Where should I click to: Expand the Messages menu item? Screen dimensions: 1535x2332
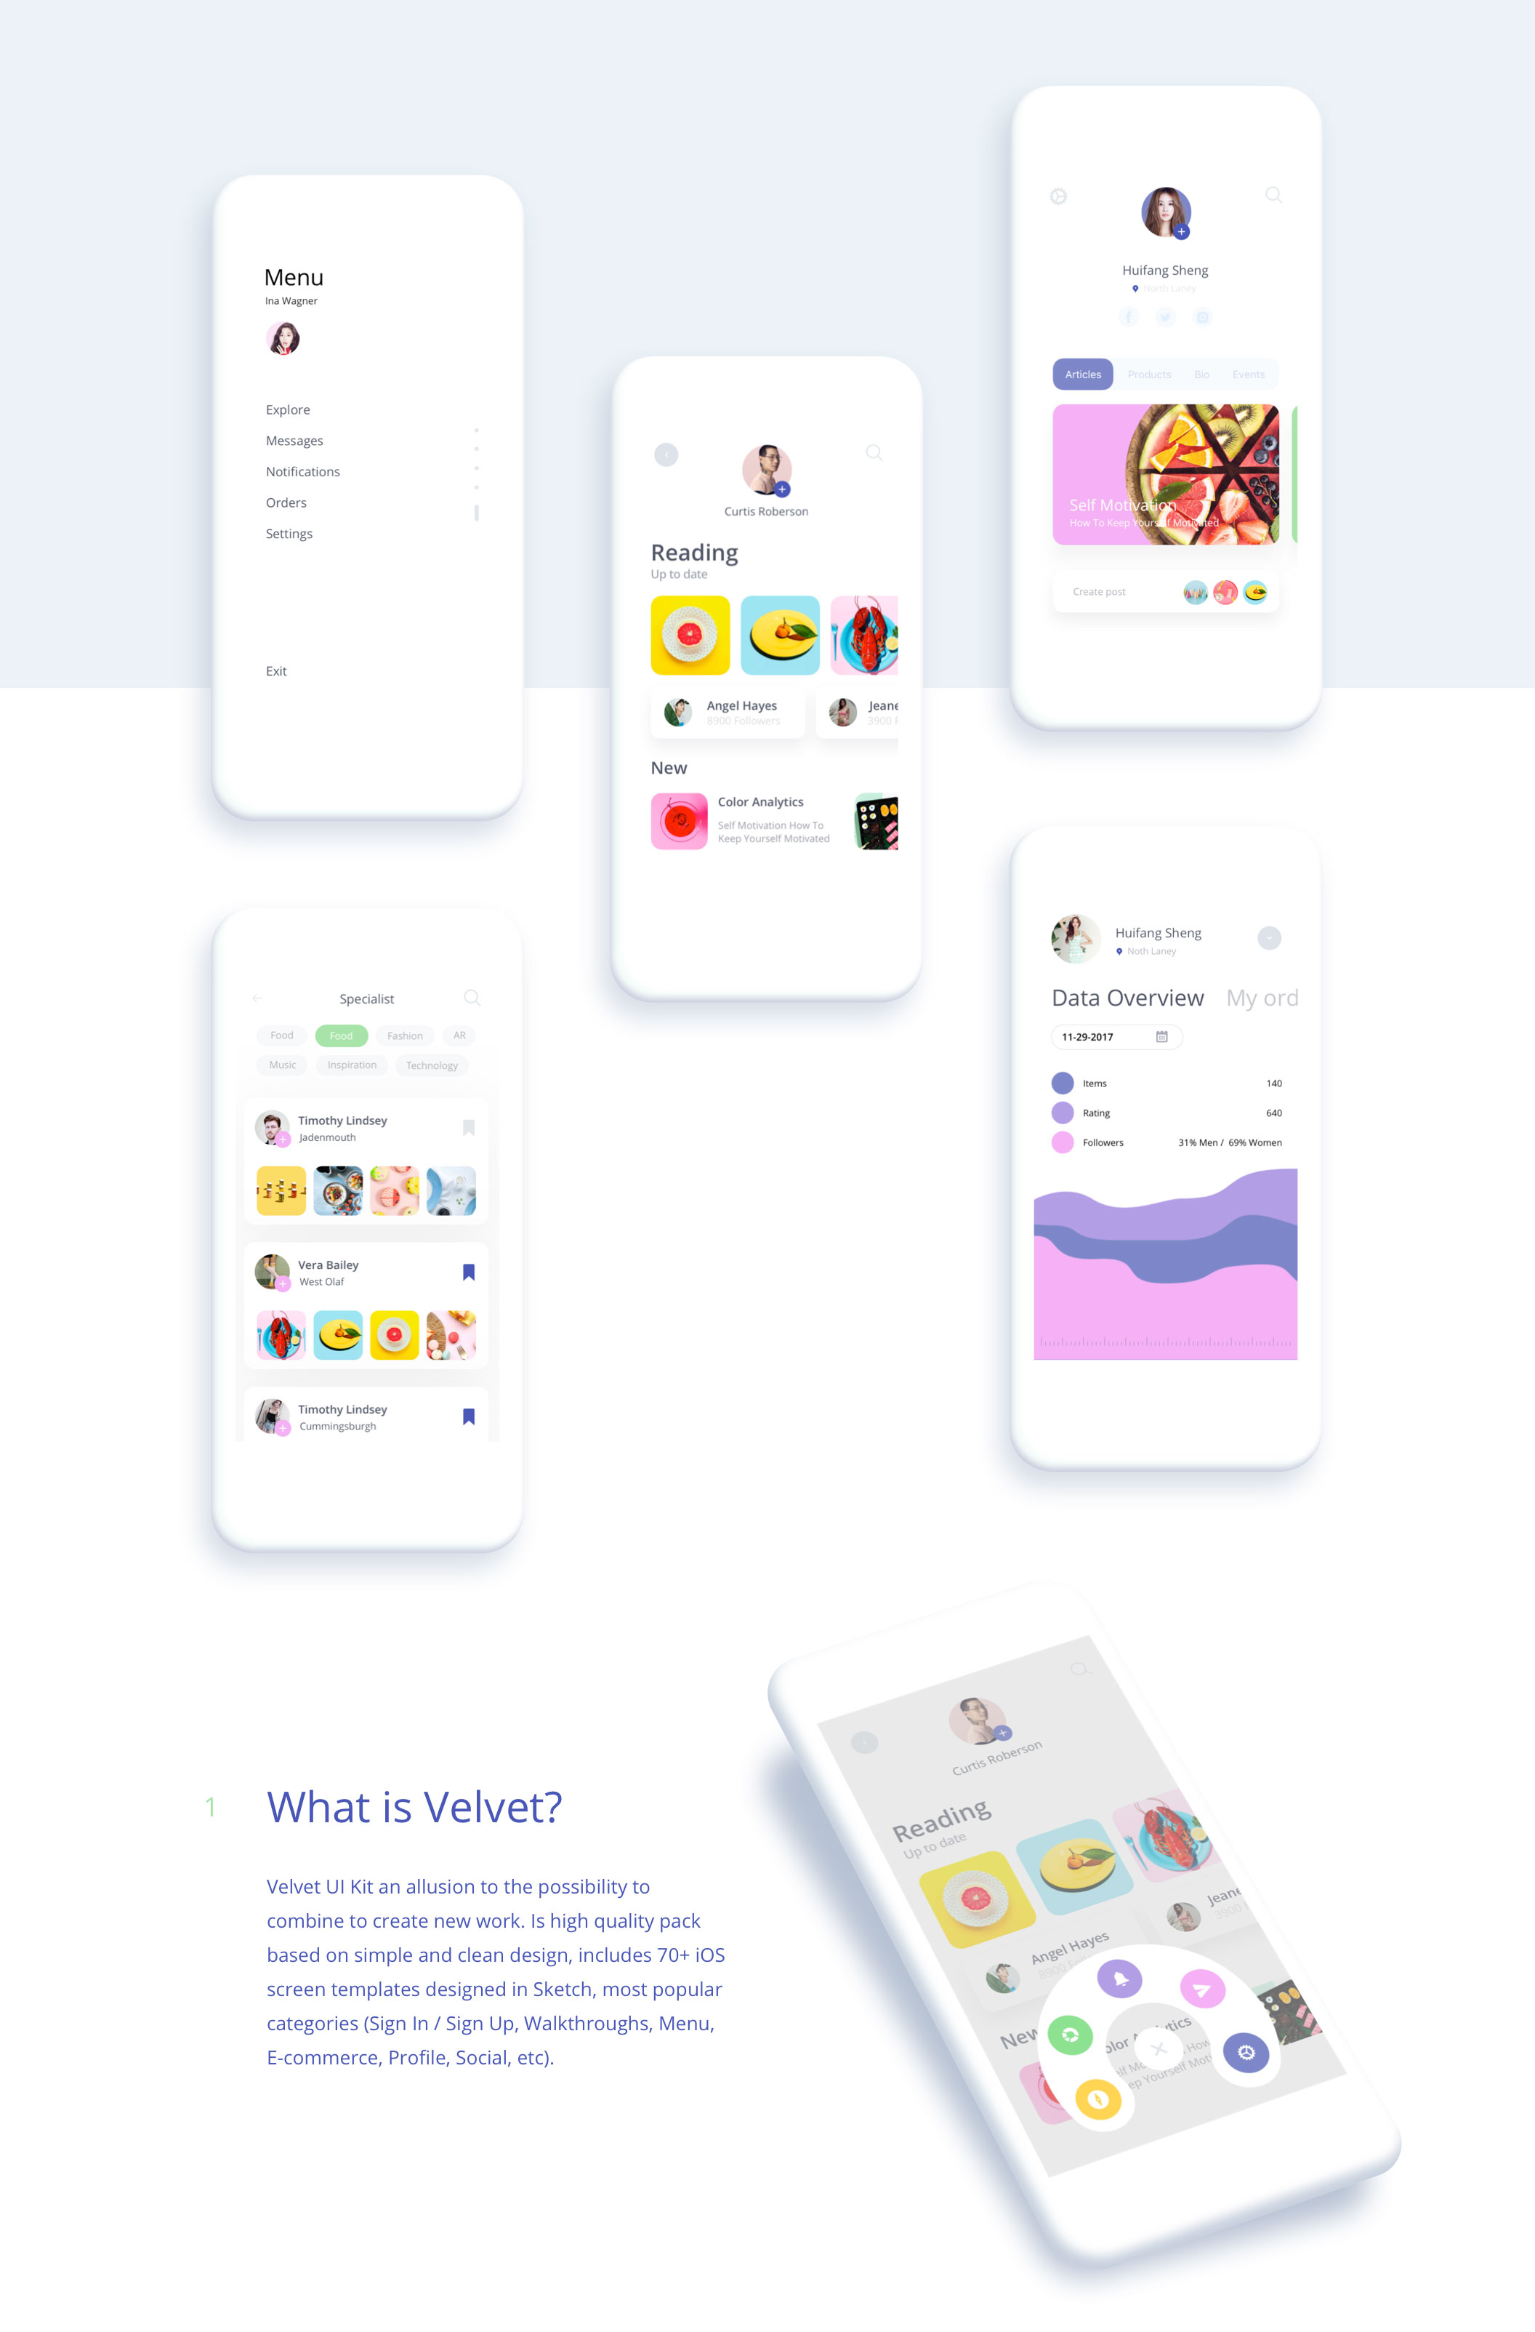click(293, 441)
